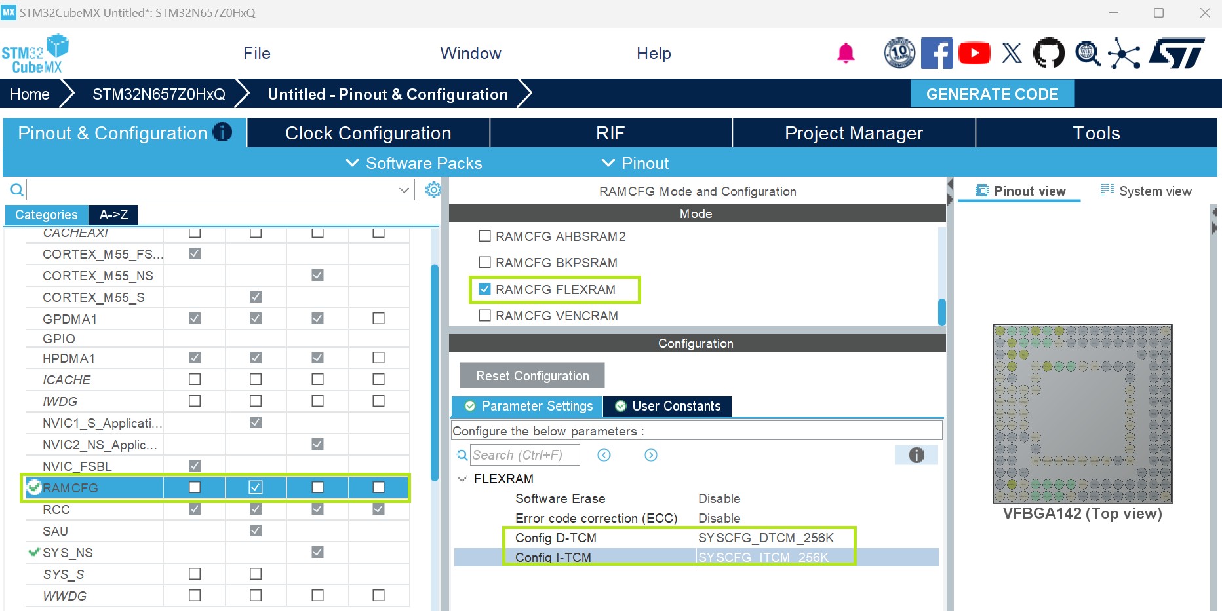Switch to the RIF tab
1222x611 pixels.
[x=610, y=133]
